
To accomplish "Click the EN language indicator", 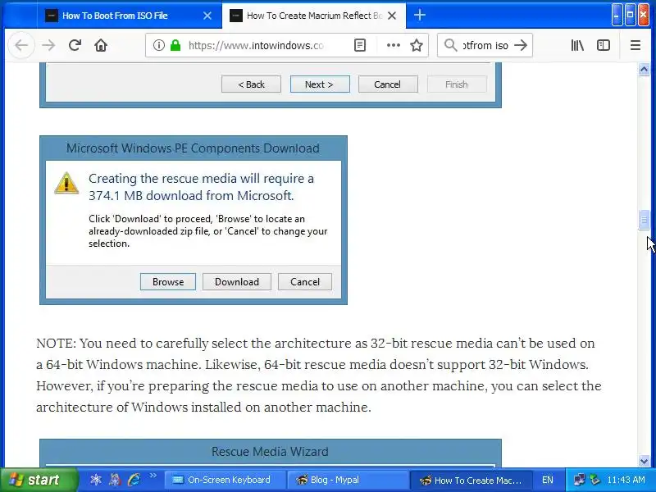I will tap(548, 480).
